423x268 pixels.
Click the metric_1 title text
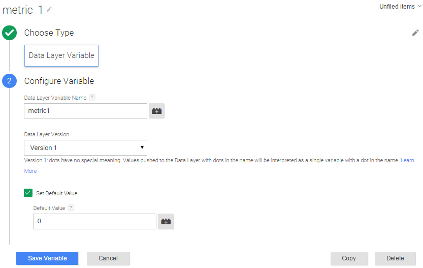coord(22,10)
